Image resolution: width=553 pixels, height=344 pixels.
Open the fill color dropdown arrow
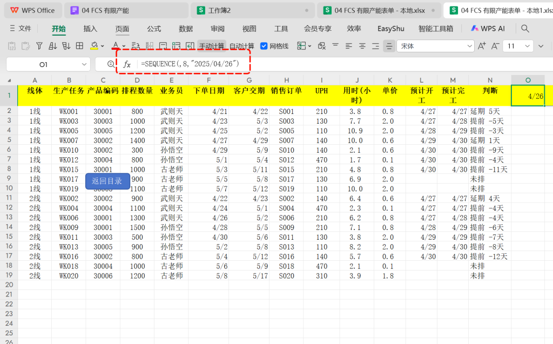click(x=102, y=46)
